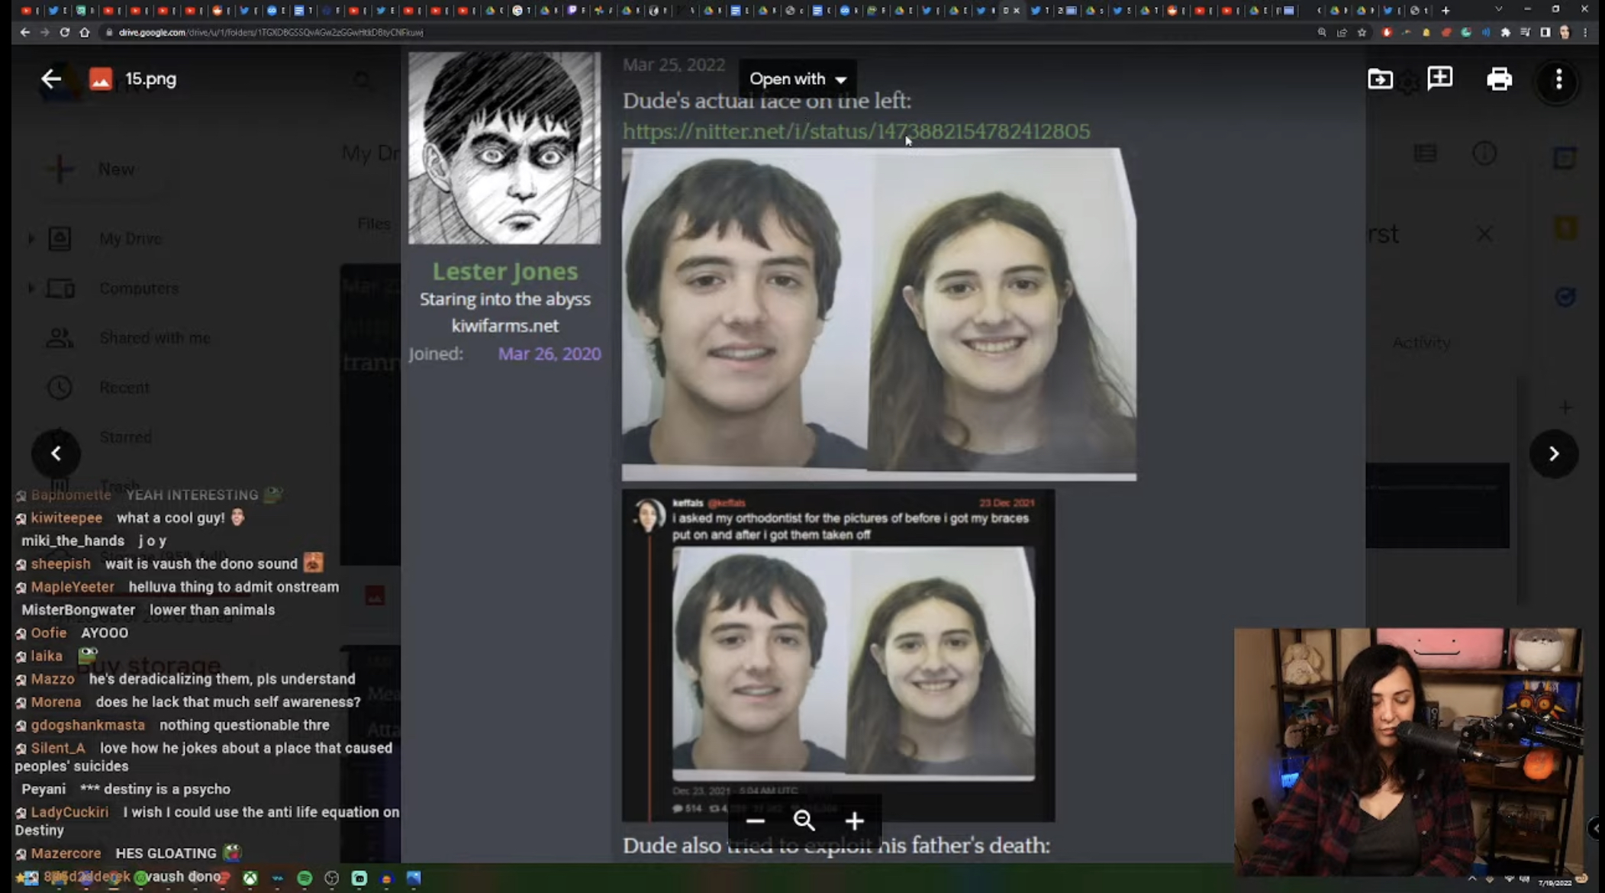Go to the next file with right arrow
Screen dimensions: 1605x893
[1554, 453]
